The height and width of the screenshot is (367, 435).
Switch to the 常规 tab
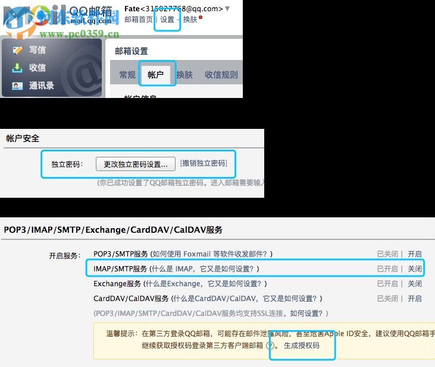point(127,74)
